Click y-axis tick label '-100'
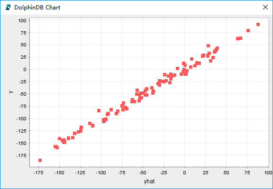This screenshot has height=189, width=273. pos(21,119)
